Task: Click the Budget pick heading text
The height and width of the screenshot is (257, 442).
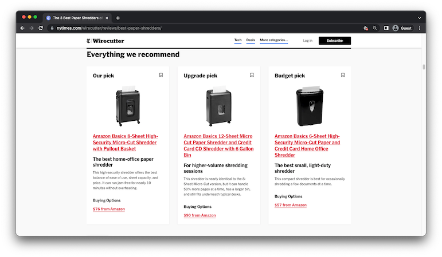Action: pyautogui.click(x=290, y=76)
